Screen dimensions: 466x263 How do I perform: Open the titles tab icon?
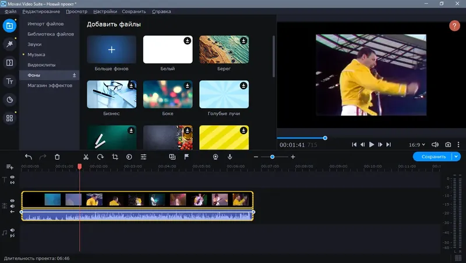(x=9, y=81)
